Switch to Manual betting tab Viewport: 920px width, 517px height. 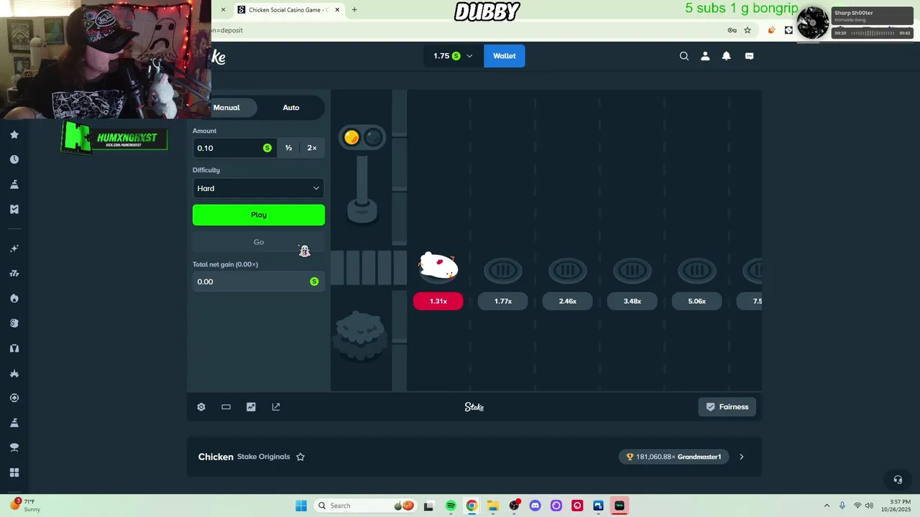[x=226, y=108]
